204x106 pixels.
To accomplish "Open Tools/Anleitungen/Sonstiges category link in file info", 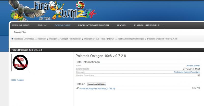I will pyautogui.click(x=187, y=72).
